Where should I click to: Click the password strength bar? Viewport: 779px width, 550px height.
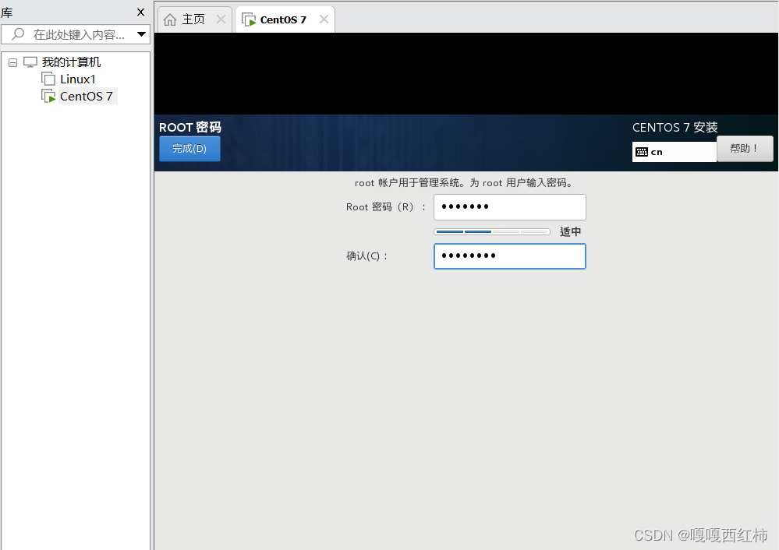(x=492, y=232)
